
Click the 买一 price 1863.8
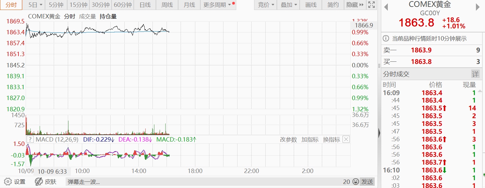click(x=421, y=62)
